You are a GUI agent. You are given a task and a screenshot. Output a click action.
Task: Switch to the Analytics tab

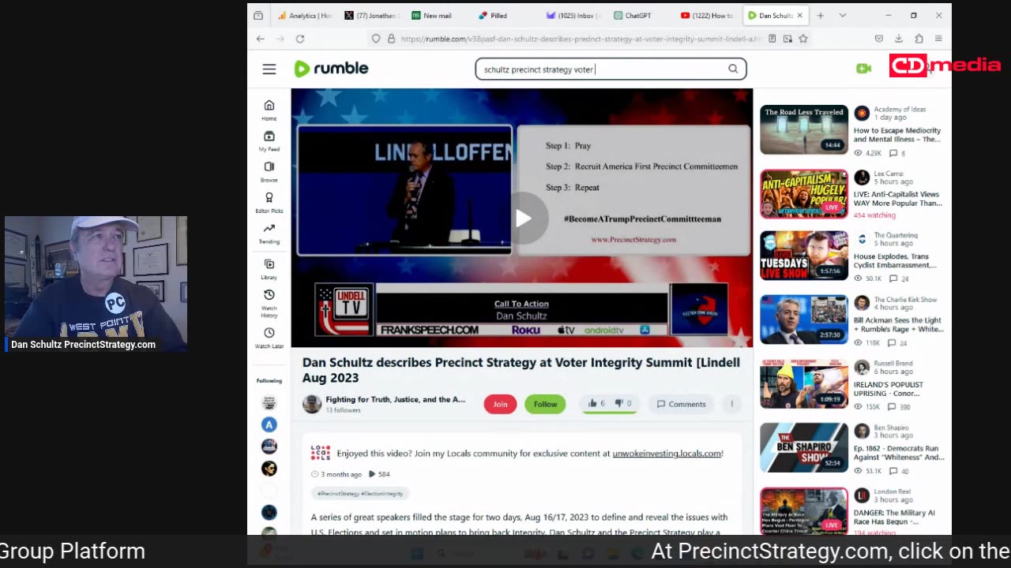coord(304,16)
